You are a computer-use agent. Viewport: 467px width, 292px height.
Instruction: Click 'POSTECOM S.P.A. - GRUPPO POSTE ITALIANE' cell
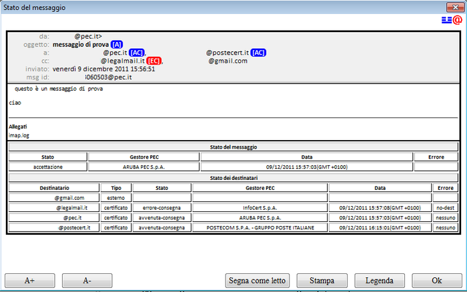click(x=260, y=228)
